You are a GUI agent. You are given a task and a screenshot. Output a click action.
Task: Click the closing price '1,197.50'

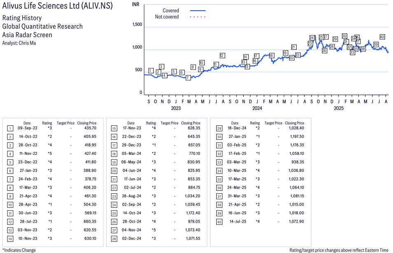tap(297, 137)
